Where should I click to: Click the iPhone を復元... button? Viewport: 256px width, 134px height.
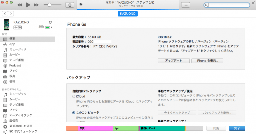coord(207,61)
